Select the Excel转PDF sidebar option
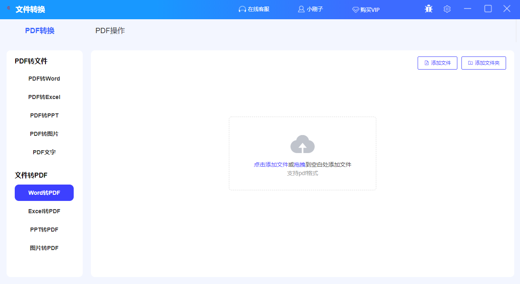520x284 pixels. [x=44, y=211]
